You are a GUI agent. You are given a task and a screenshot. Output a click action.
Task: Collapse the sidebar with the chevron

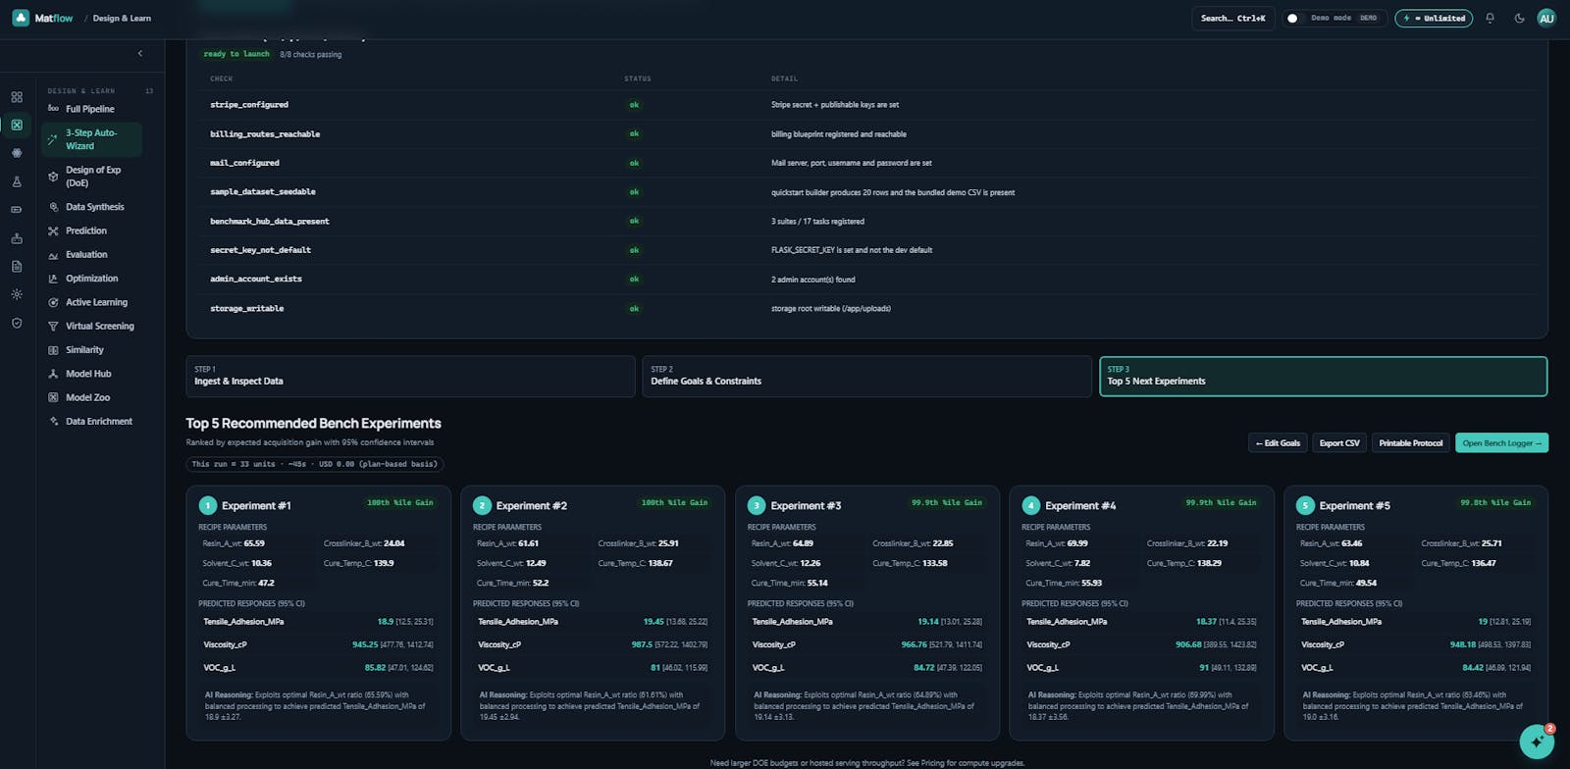tap(139, 53)
